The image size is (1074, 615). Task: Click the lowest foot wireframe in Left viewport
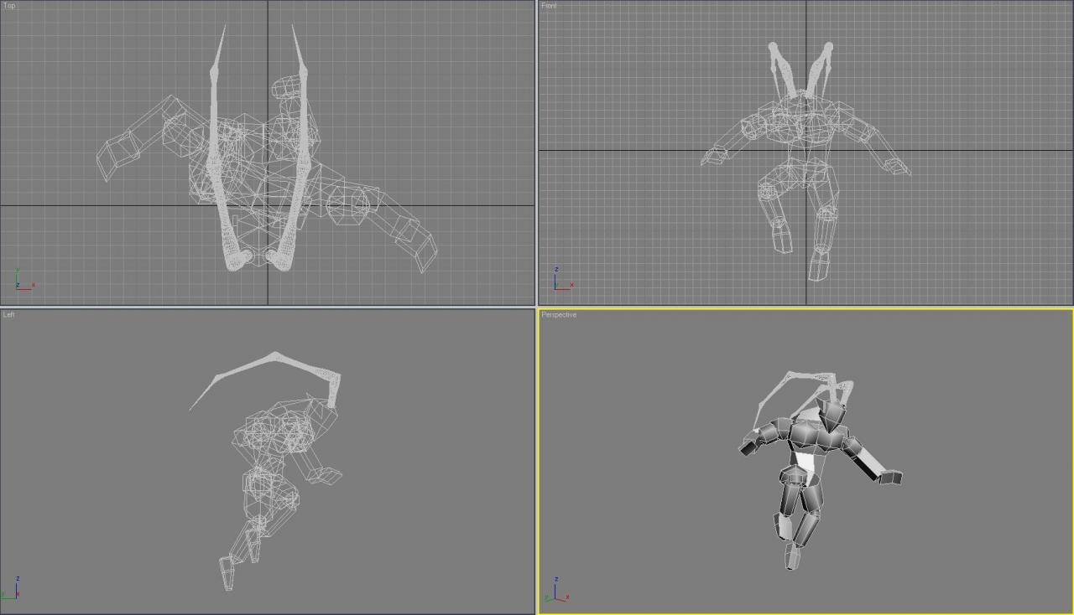(227, 574)
